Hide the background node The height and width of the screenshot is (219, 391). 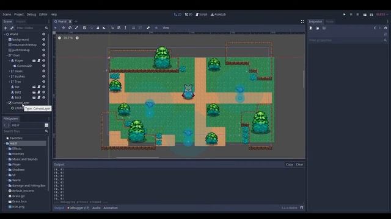(x=43, y=40)
